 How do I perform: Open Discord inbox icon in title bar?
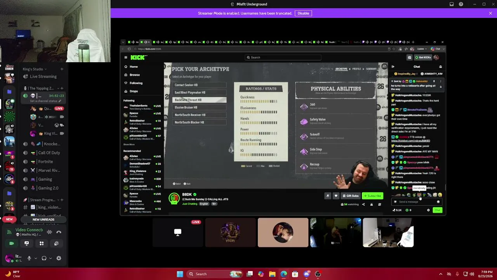pos(452,4)
